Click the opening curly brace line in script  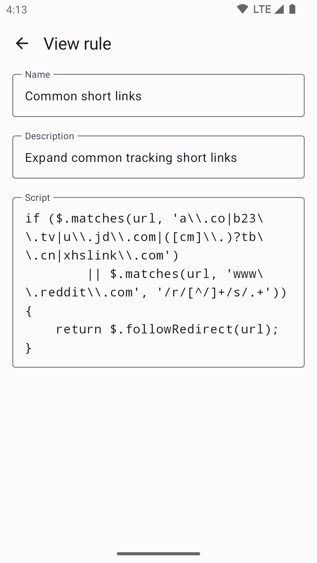[29, 311]
